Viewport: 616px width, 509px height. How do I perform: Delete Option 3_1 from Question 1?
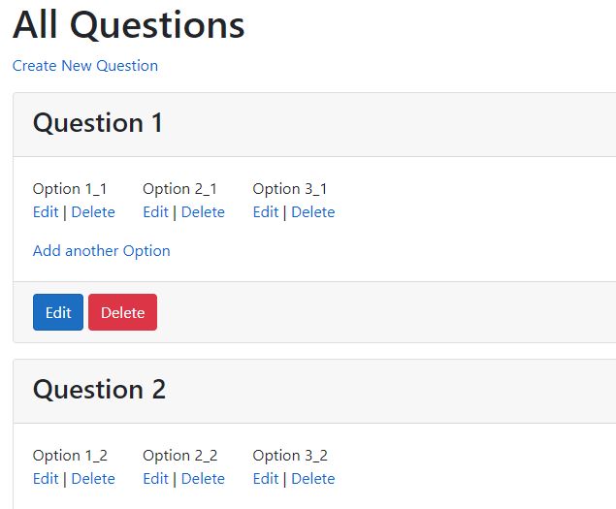click(313, 212)
